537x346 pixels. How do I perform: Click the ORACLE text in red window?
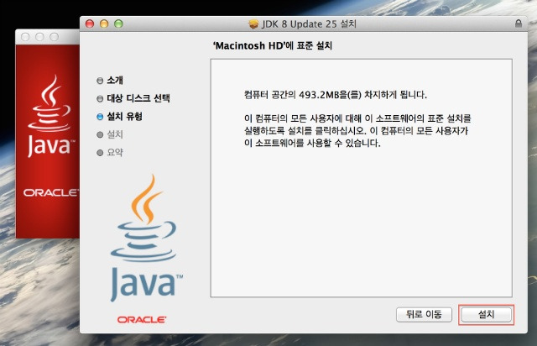pos(50,192)
